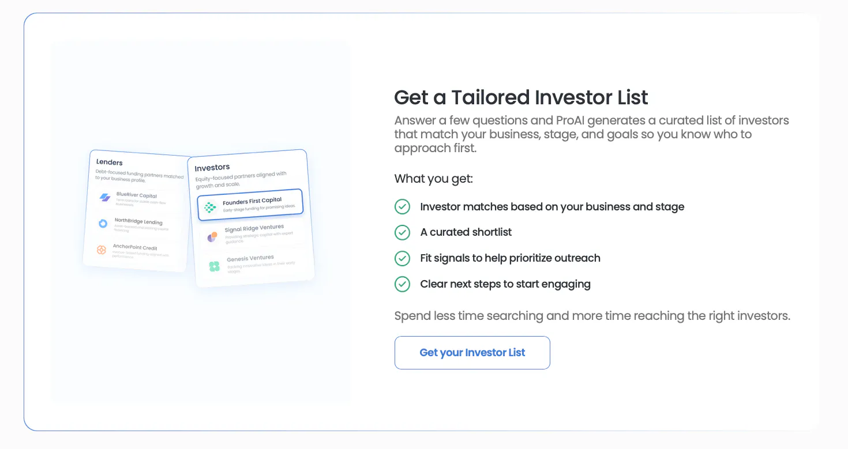Click the Signal Ridge Ventures pie icon
The height and width of the screenshot is (449, 848).
point(212,236)
